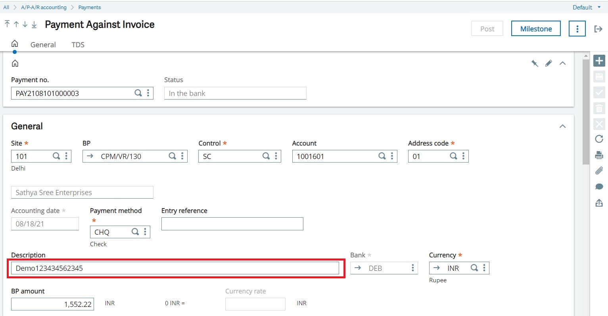
Task: Switch to the General tab
Action: point(43,45)
